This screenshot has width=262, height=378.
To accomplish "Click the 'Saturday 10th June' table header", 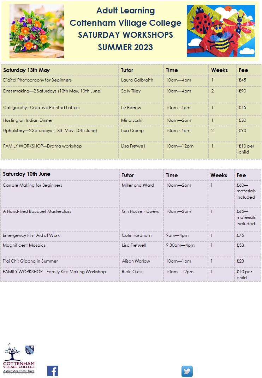I will tap(26, 174).
